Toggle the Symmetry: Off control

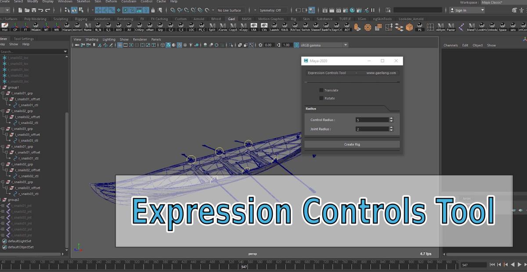click(x=270, y=10)
